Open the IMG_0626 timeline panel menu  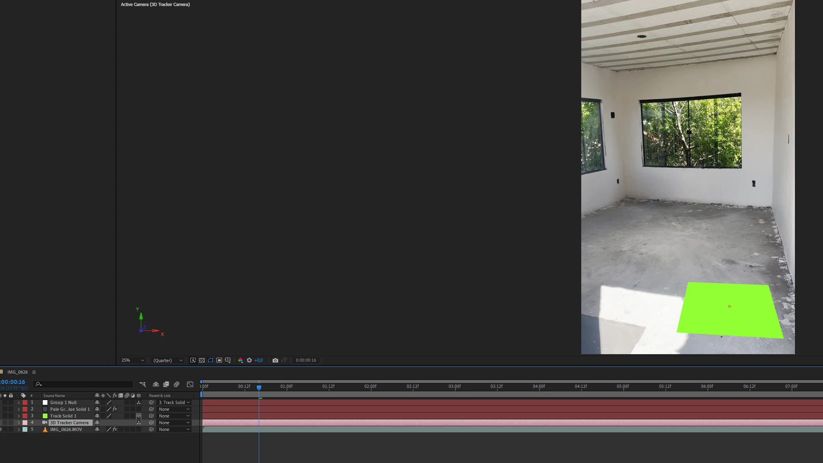click(34, 372)
